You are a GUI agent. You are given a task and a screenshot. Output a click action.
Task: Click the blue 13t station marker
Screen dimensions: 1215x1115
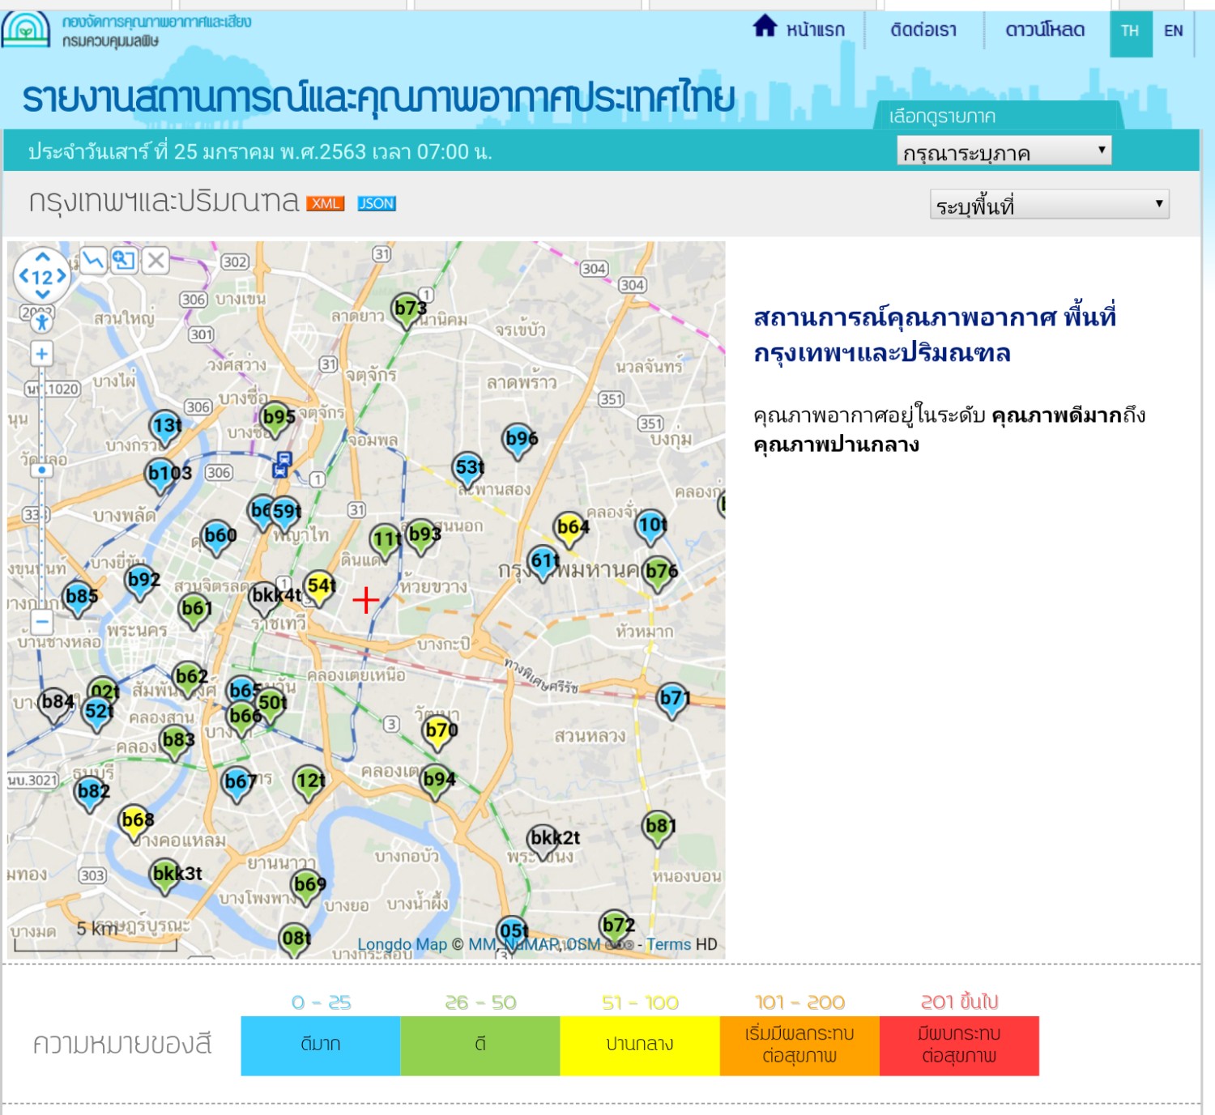click(x=166, y=428)
